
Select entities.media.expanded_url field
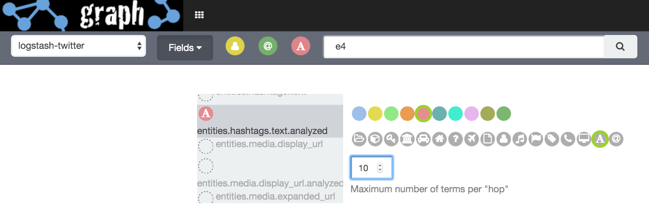point(275,197)
